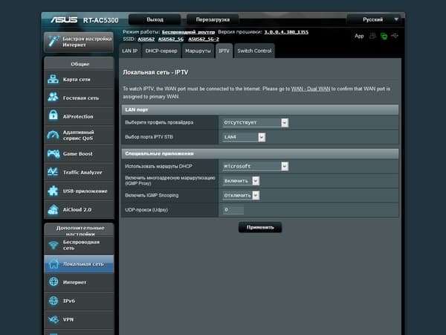Viewport: 446px width, 335px height.
Task: Click the UDP proxy Udpxy input field
Action: [x=233, y=210]
